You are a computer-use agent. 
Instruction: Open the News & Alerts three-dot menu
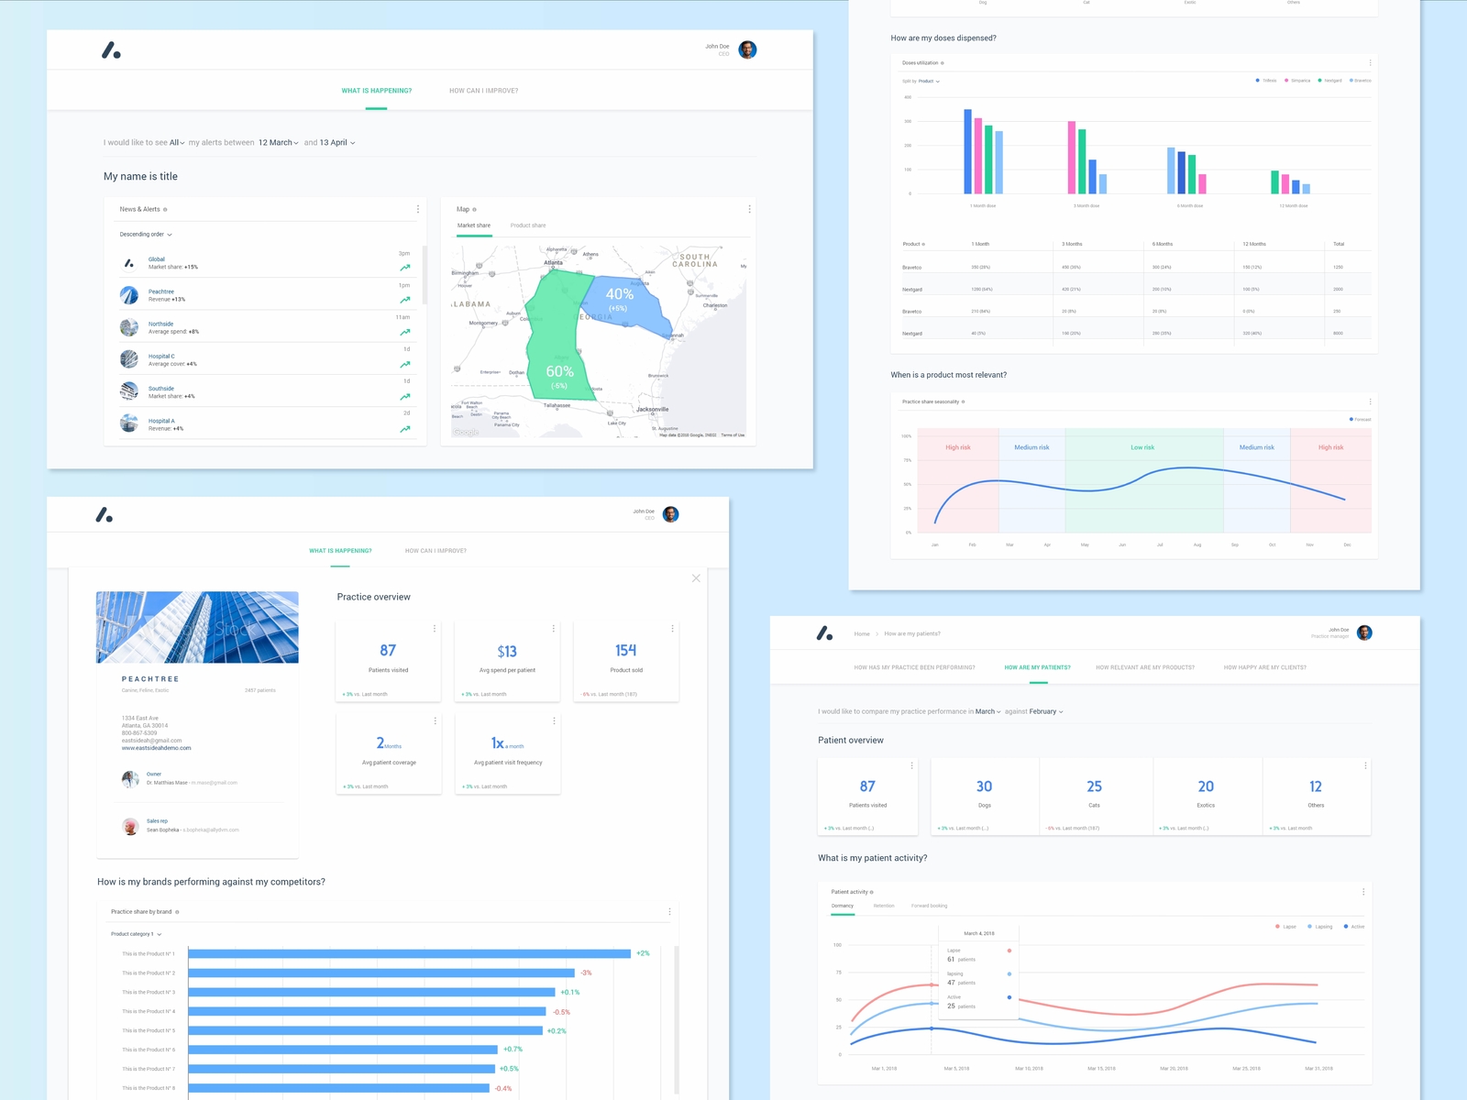(418, 209)
